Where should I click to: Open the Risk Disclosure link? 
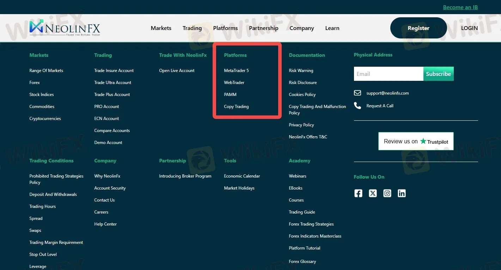(303, 83)
